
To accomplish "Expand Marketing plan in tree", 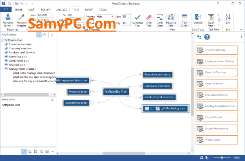I will click(6, 57).
